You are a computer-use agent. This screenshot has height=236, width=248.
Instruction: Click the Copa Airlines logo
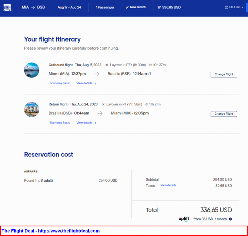pos(7,7)
